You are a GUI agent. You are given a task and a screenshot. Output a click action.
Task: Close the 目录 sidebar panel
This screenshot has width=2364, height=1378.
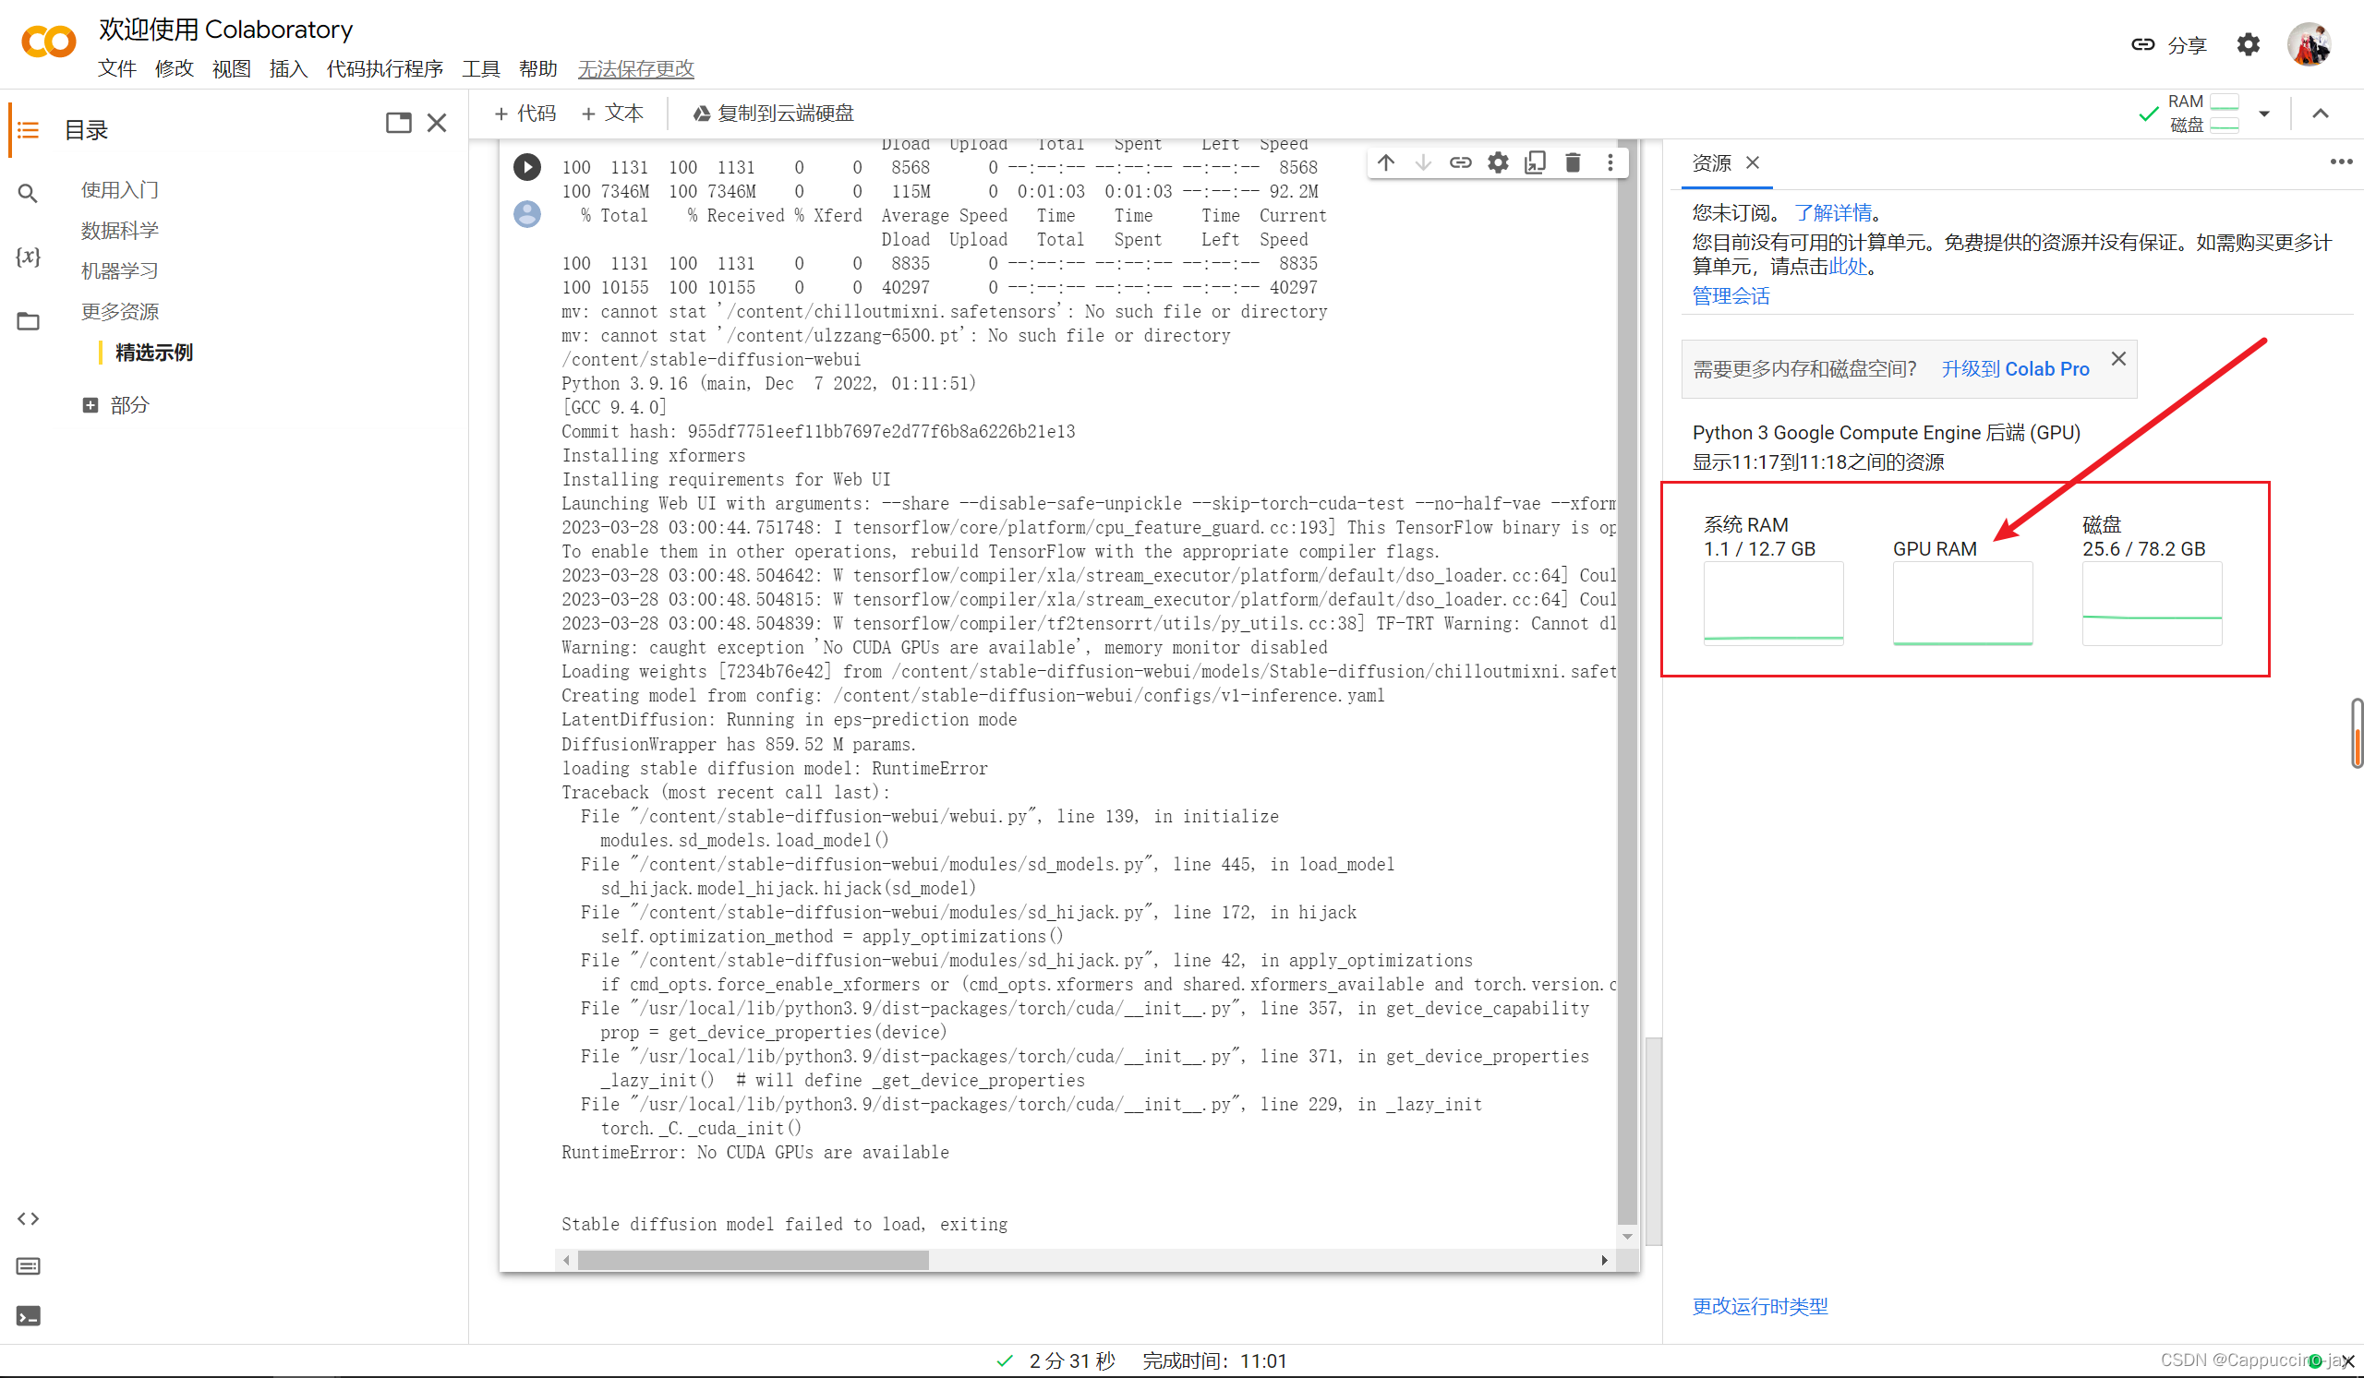coord(437,123)
